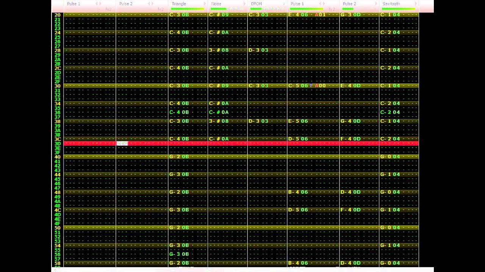The width and height of the screenshot is (485, 272).
Task: Select Sawtooth note G-0 04 in row 50
Action: [390, 228]
